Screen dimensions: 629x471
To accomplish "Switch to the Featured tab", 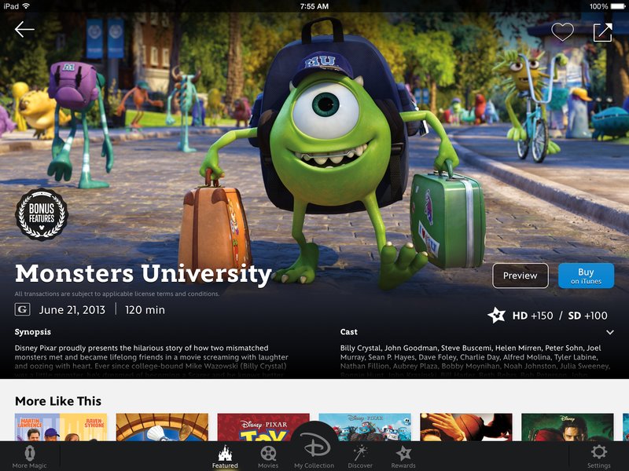I will coord(225,457).
